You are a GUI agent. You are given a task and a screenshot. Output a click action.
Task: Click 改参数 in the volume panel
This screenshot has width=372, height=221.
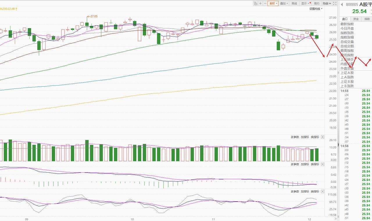[x=295, y=137]
